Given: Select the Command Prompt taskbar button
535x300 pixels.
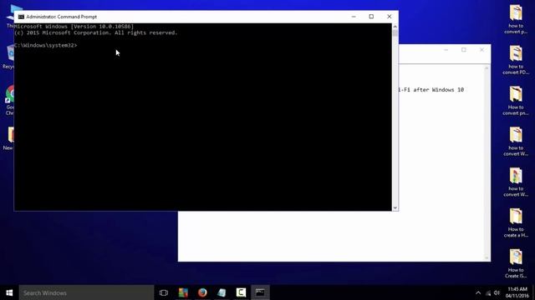Looking at the screenshot, I should tap(260, 292).
